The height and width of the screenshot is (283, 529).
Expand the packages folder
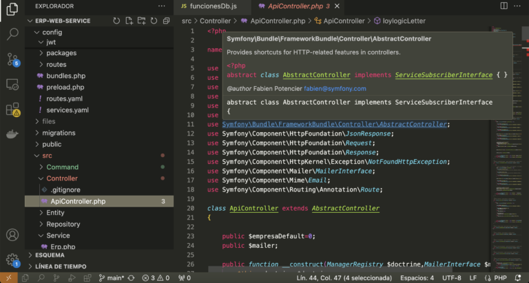(61, 53)
